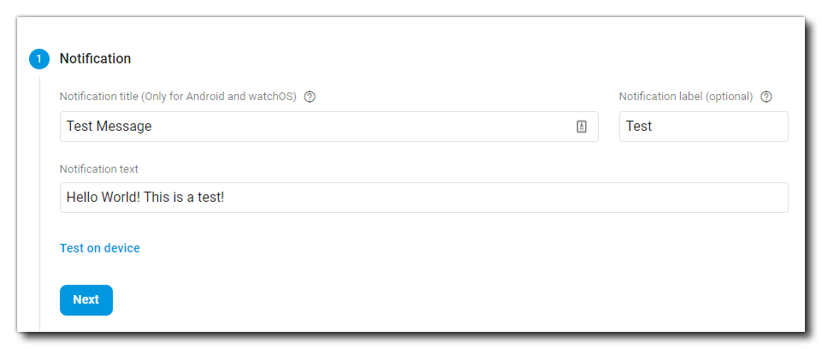Click the 'Notification title (Only for Android and watchOS)' caption
822x349 pixels.
coord(178,97)
